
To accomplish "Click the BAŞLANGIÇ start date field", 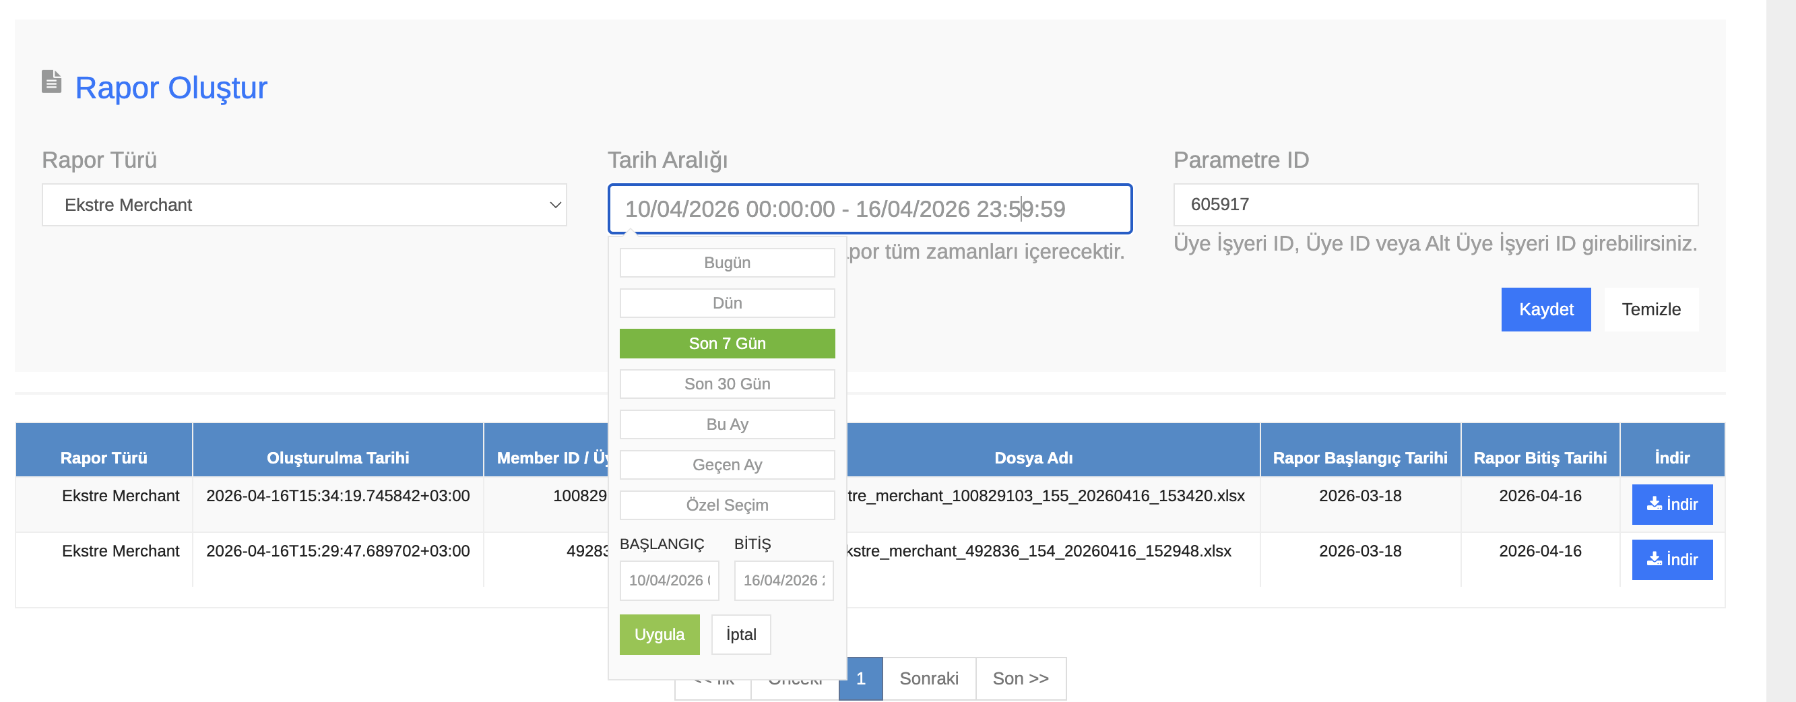I will tap(669, 580).
